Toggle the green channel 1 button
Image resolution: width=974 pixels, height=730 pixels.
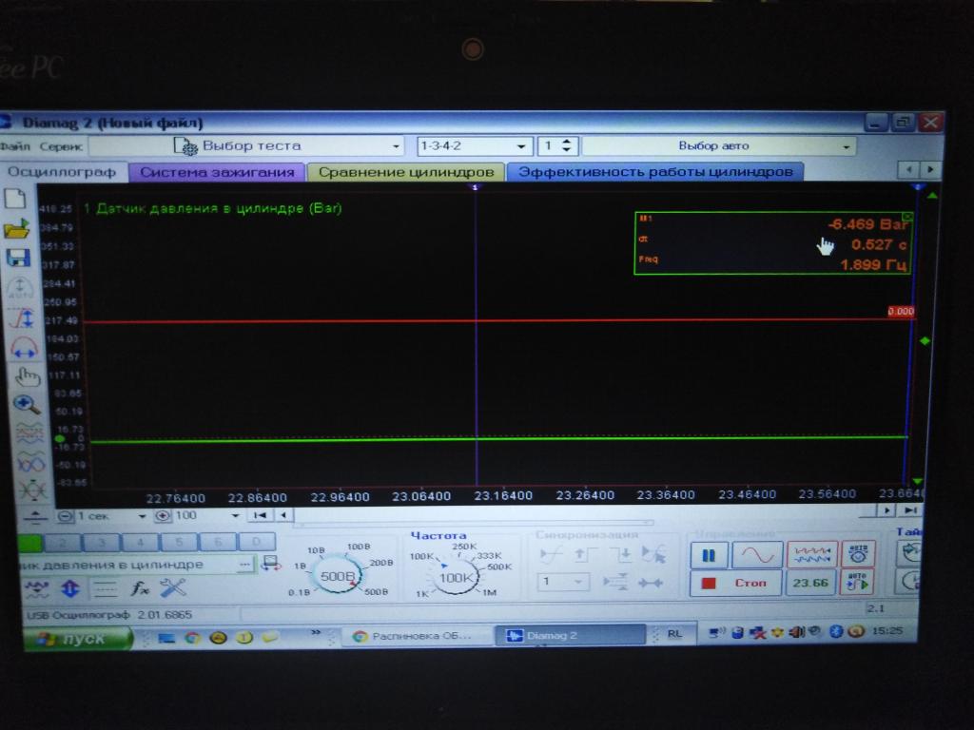pos(29,543)
